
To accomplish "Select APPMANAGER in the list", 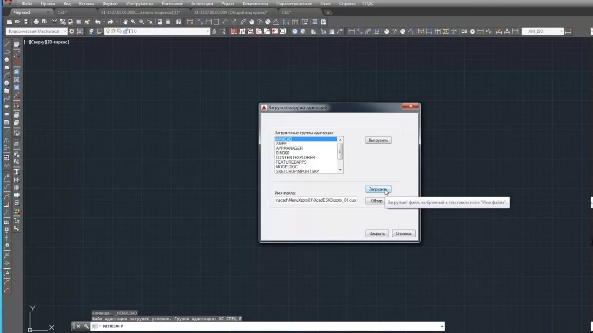I will click(306, 148).
